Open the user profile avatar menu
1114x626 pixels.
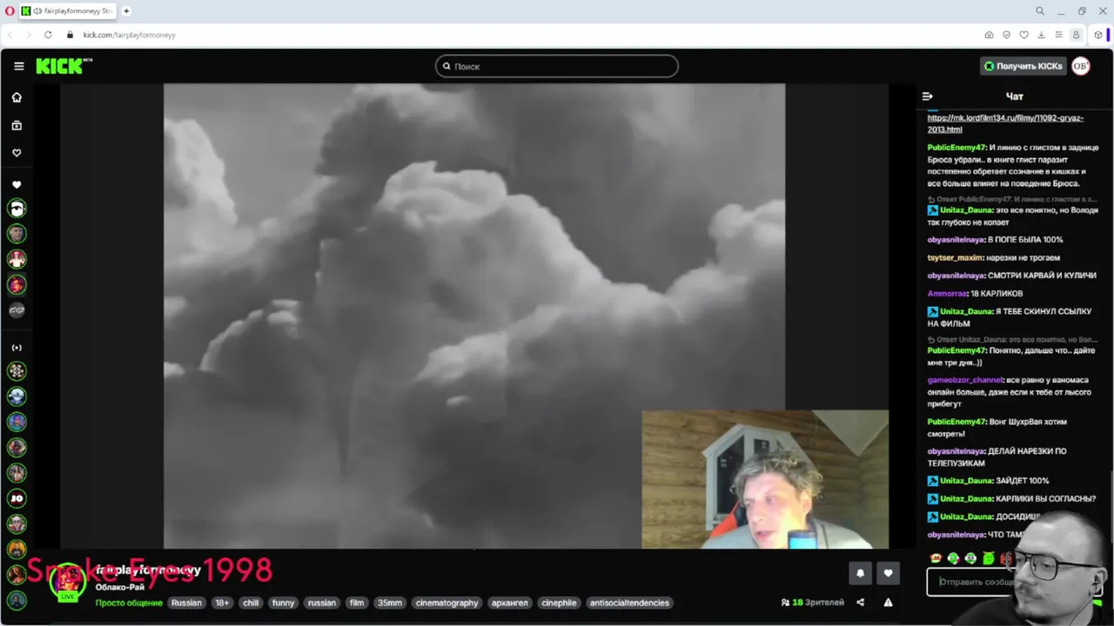(1081, 66)
